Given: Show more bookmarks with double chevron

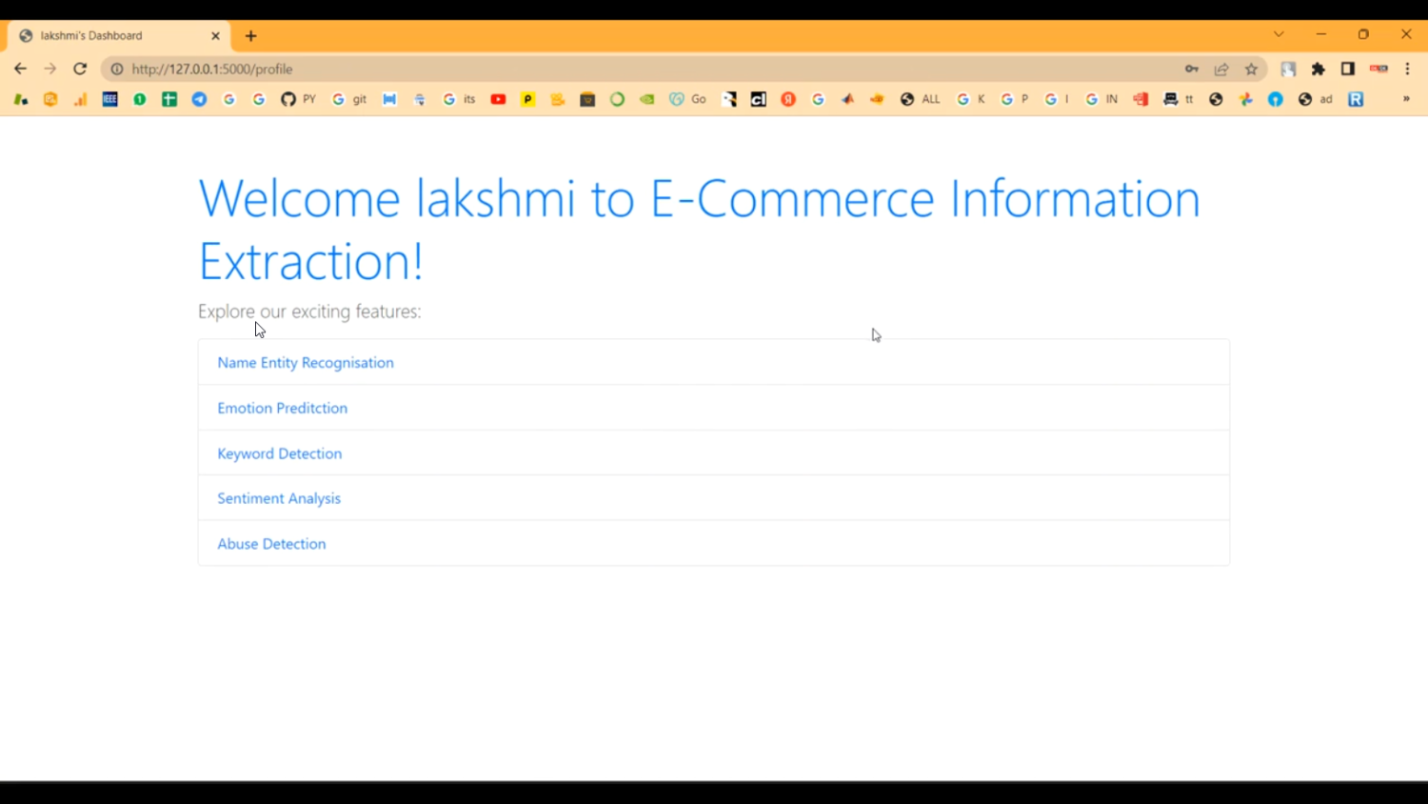Looking at the screenshot, I should [1406, 99].
